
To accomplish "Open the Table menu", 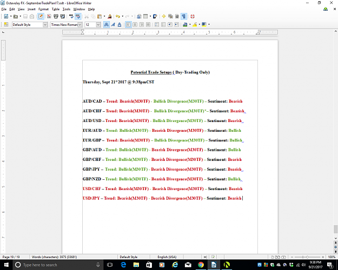I will 55,9.
